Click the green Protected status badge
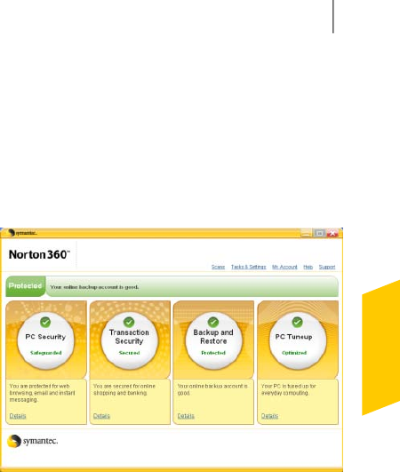The height and width of the screenshot is (472, 400). [26, 286]
